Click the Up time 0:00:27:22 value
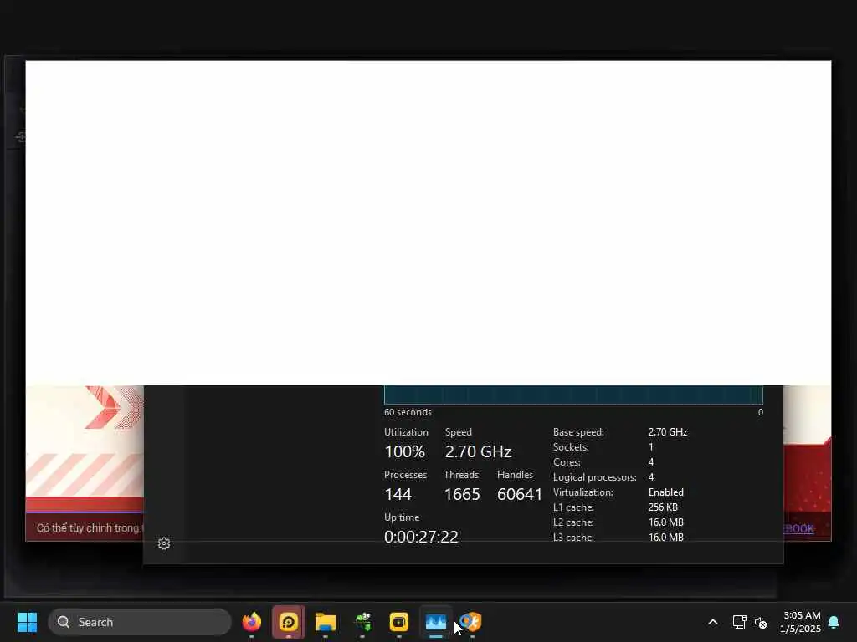 422,537
